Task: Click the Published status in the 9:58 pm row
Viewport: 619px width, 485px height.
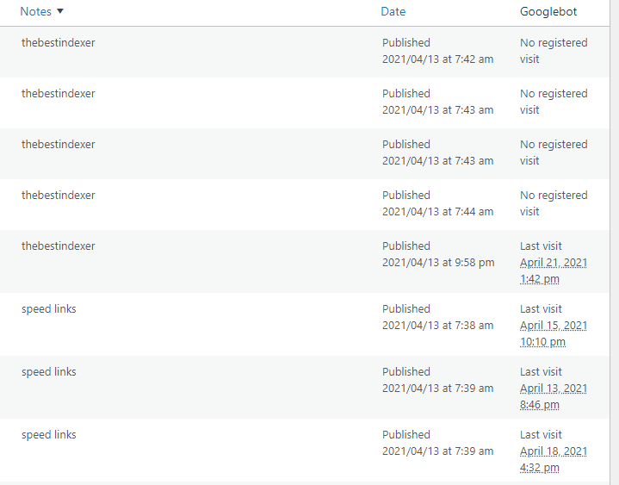Action: [405, 246]
